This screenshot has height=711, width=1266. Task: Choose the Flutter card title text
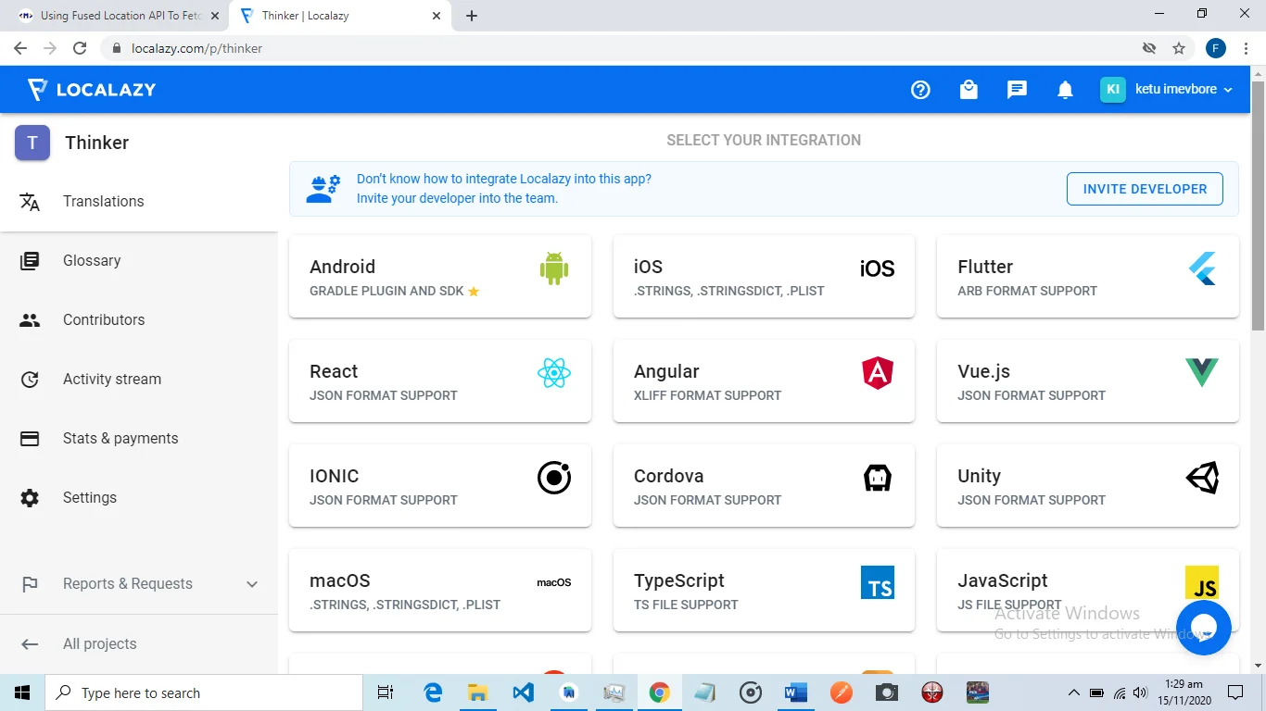click(985, 267)
